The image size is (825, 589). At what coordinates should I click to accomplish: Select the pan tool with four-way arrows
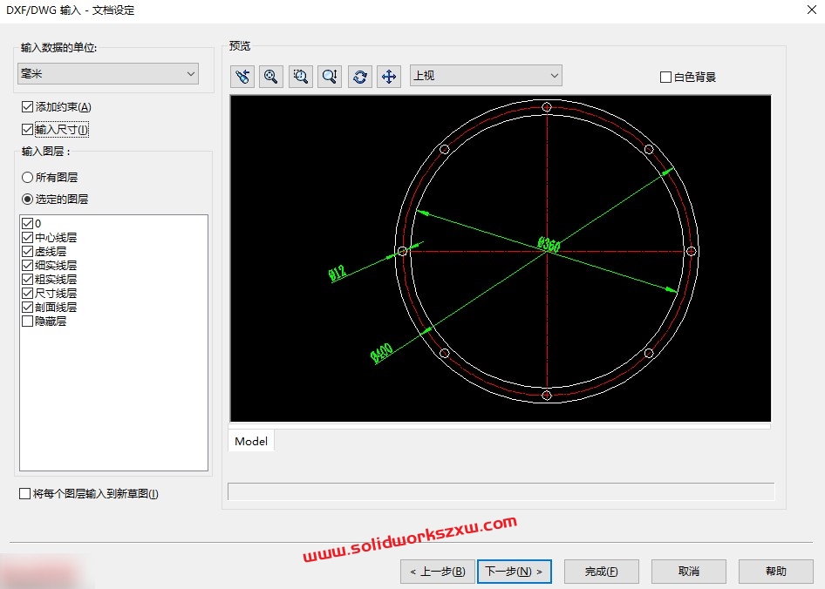point(389,77)
